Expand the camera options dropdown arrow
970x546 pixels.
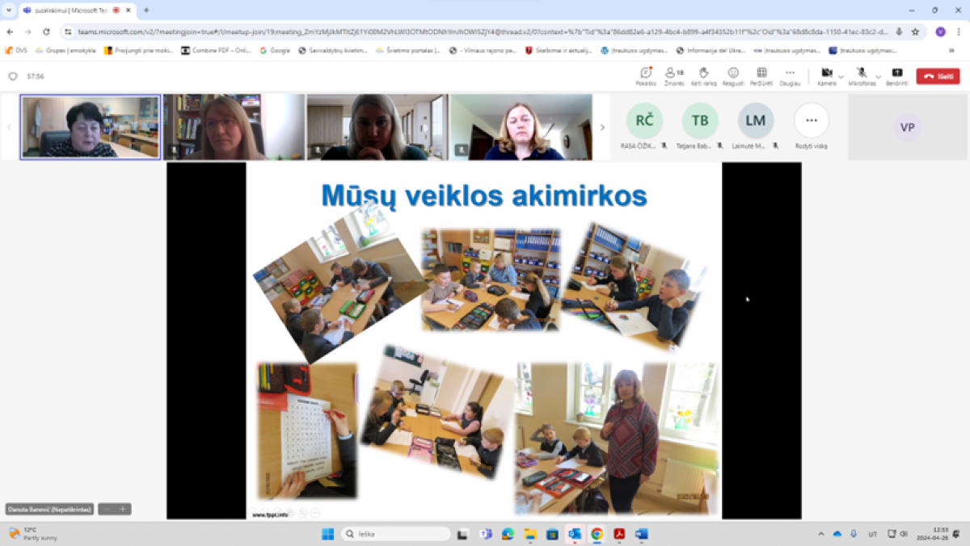(841, 77)
